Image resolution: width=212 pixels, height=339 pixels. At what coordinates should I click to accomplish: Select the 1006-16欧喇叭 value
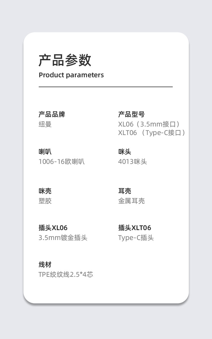click(x=62, y=162)
